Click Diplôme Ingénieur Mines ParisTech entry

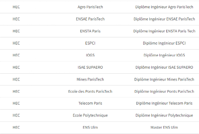point(164,79)
